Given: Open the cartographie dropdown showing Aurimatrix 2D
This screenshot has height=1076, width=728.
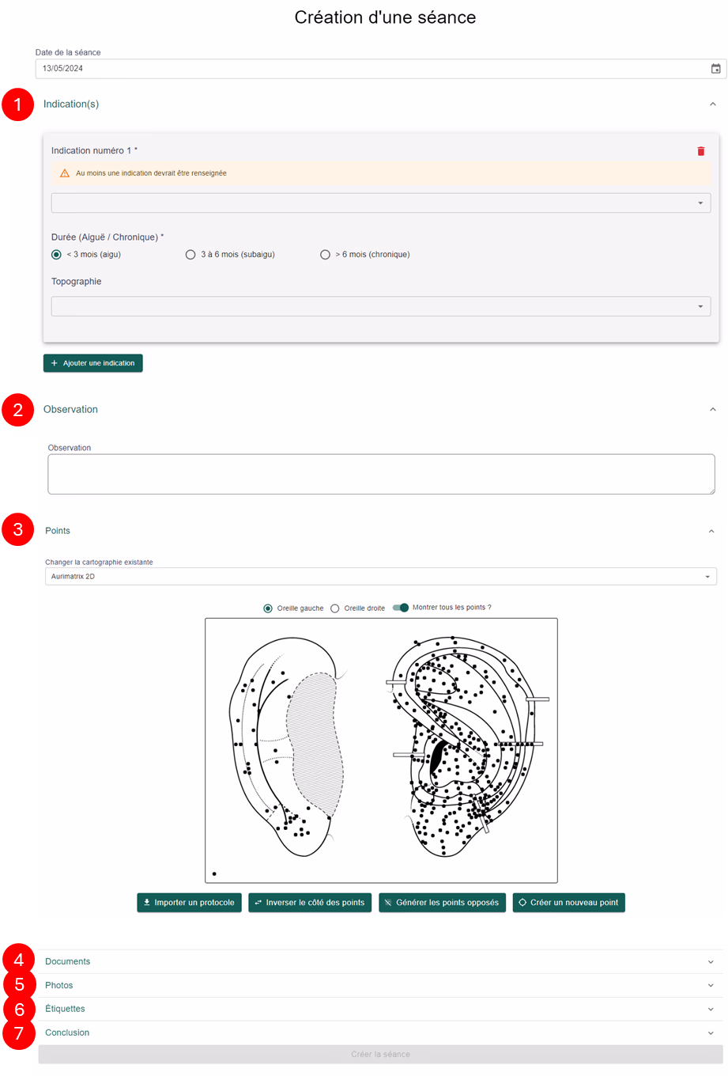Looking at the screenshot, I should 381,577.
